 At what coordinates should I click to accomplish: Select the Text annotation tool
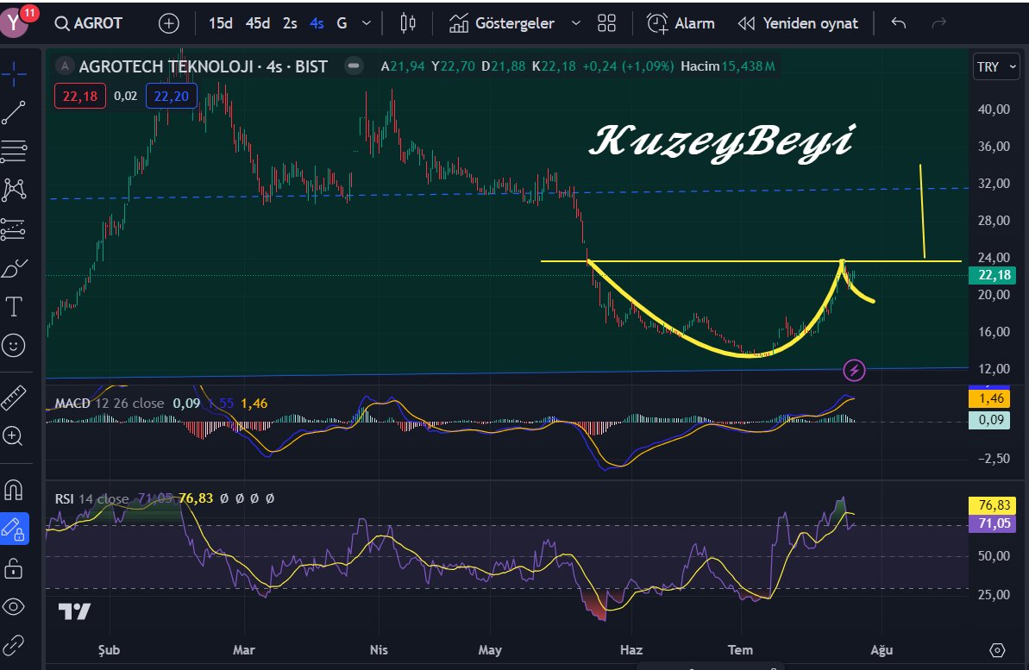click(14, 306)
